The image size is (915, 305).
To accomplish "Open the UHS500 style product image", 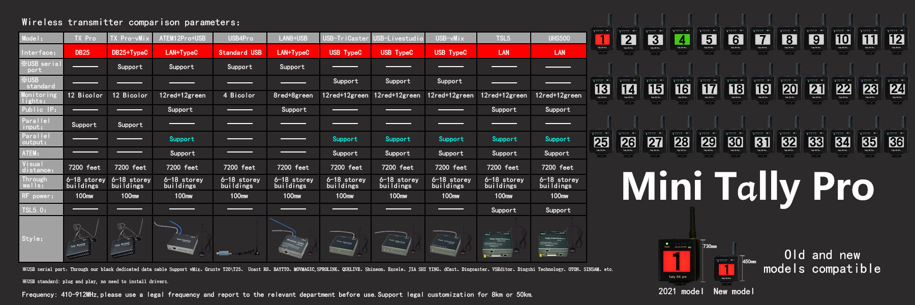I will (558, 239).
